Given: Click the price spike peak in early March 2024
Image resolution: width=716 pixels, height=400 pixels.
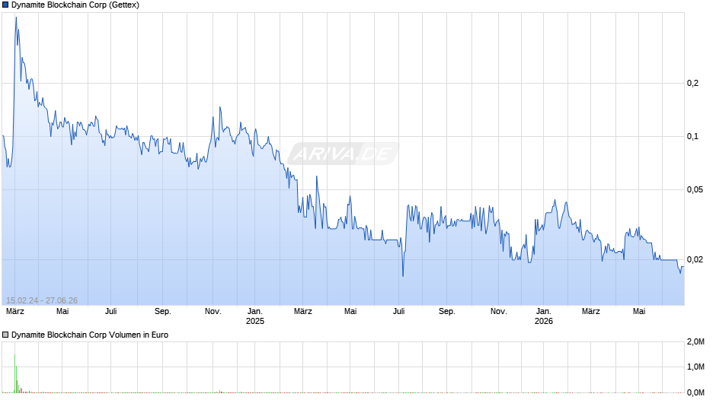Looking at the screenshot, I should 16,17.
